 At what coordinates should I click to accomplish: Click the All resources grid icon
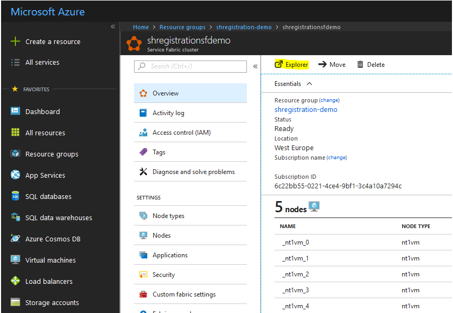[15, 132]
